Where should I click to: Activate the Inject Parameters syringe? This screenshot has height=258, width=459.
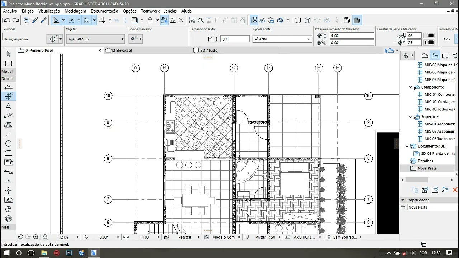point(44,20)
